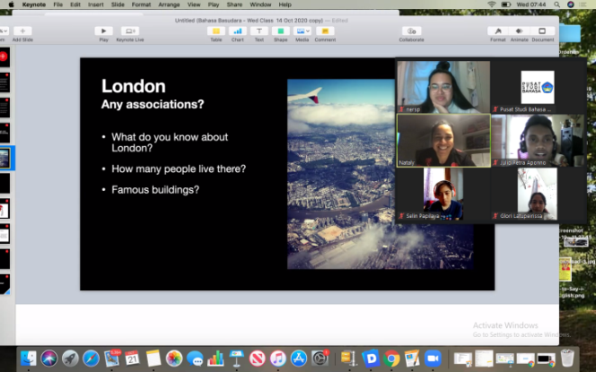This screenshot has height=372, width=596.
Task: Select the 'London' slide title
Action: coord(134,86)
